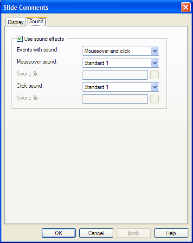Close the Slide Comments dialog
The height and width of the screenshot is (243, 193).
186,7
